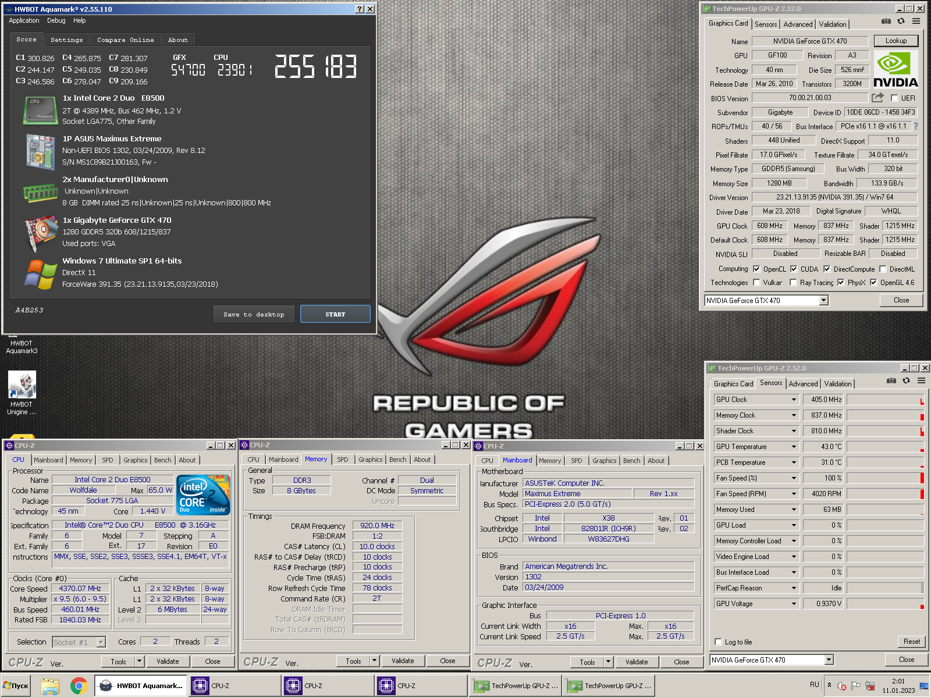The height and width of the screenshot is (698, 931).
Task: Click the RAM module icon in Aquamark
Action: click(40, 193)
